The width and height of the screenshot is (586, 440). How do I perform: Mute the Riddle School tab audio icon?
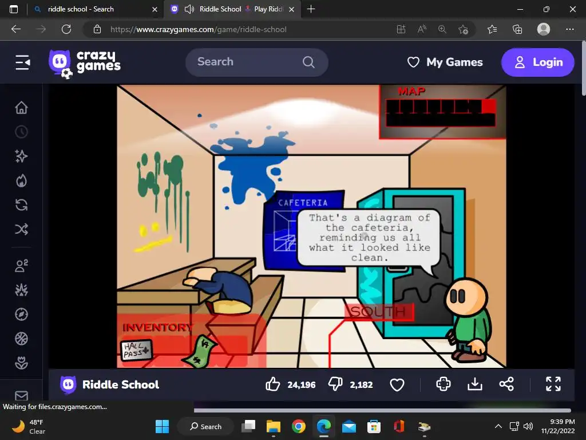189,9
